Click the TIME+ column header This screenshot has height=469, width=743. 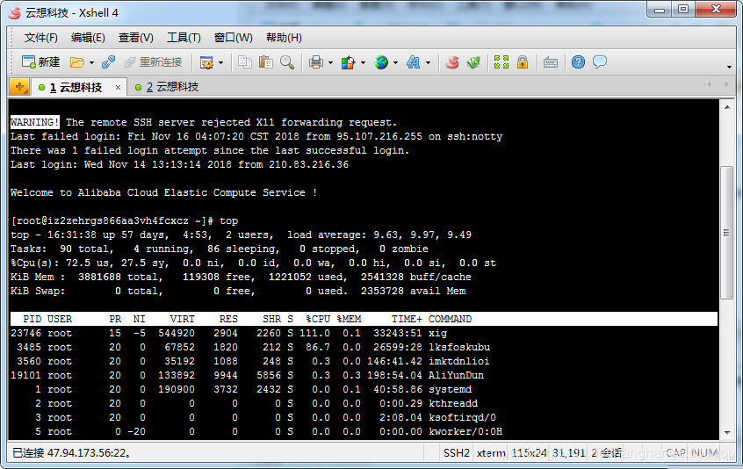click(407, 319)
